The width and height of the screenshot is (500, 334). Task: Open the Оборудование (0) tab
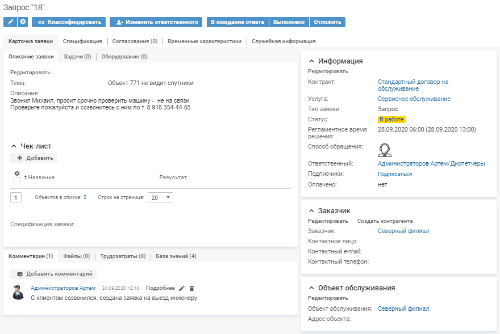click(124, 57)
